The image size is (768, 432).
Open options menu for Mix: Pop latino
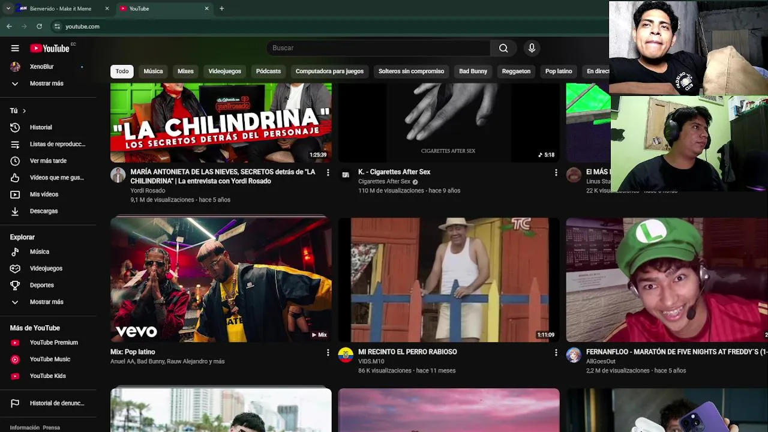tap(328, 353)
